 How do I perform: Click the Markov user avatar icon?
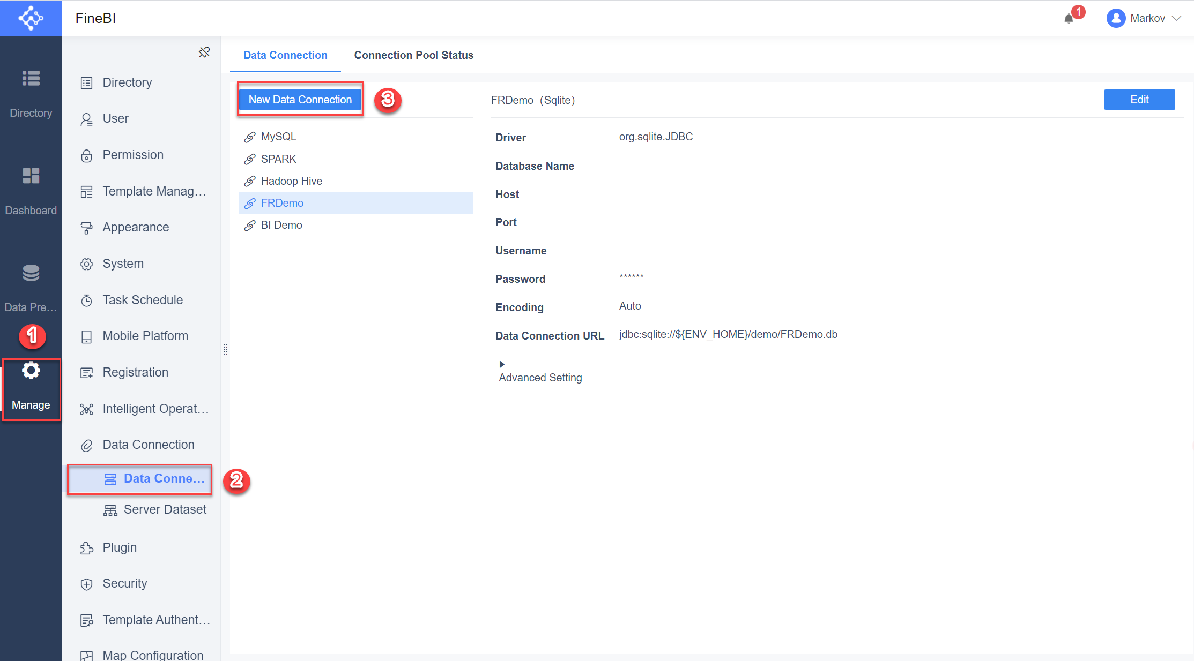point(1116,18)
